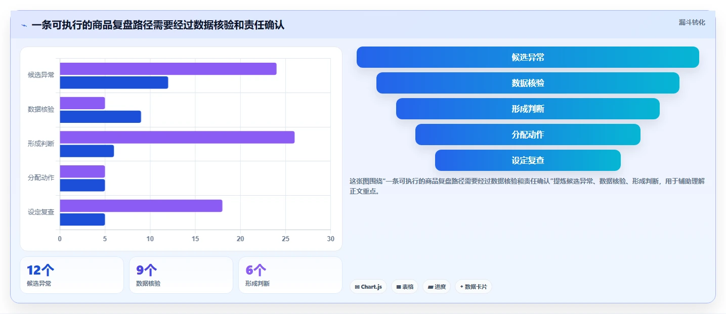Click the blue bar for 数据核验
The width and height of the screenshot is (726, 314).
click(x=100, y=117)
